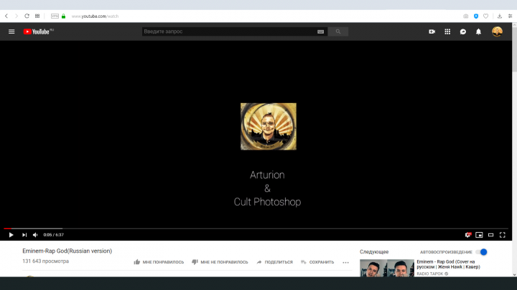This screenshot has height=290, width=517.
Task: Open the RADIO TAPOK channel name
Action: tap(430, 274)
